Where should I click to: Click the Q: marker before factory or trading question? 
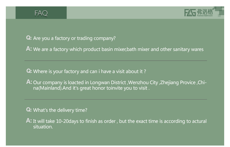pos(29,38)
